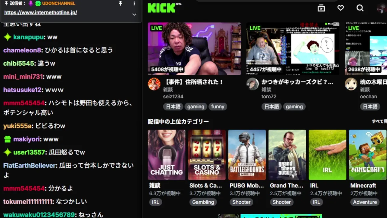Click the Minecraft category title
Viewport: 387px width, 218px height.
(363, 186)
